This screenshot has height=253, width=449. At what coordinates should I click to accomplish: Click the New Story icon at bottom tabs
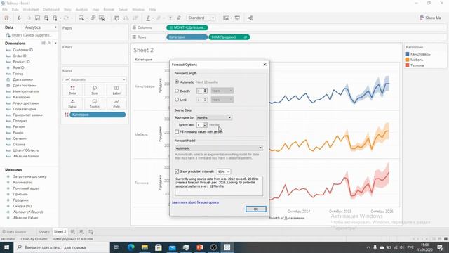(x=91, y=232)
